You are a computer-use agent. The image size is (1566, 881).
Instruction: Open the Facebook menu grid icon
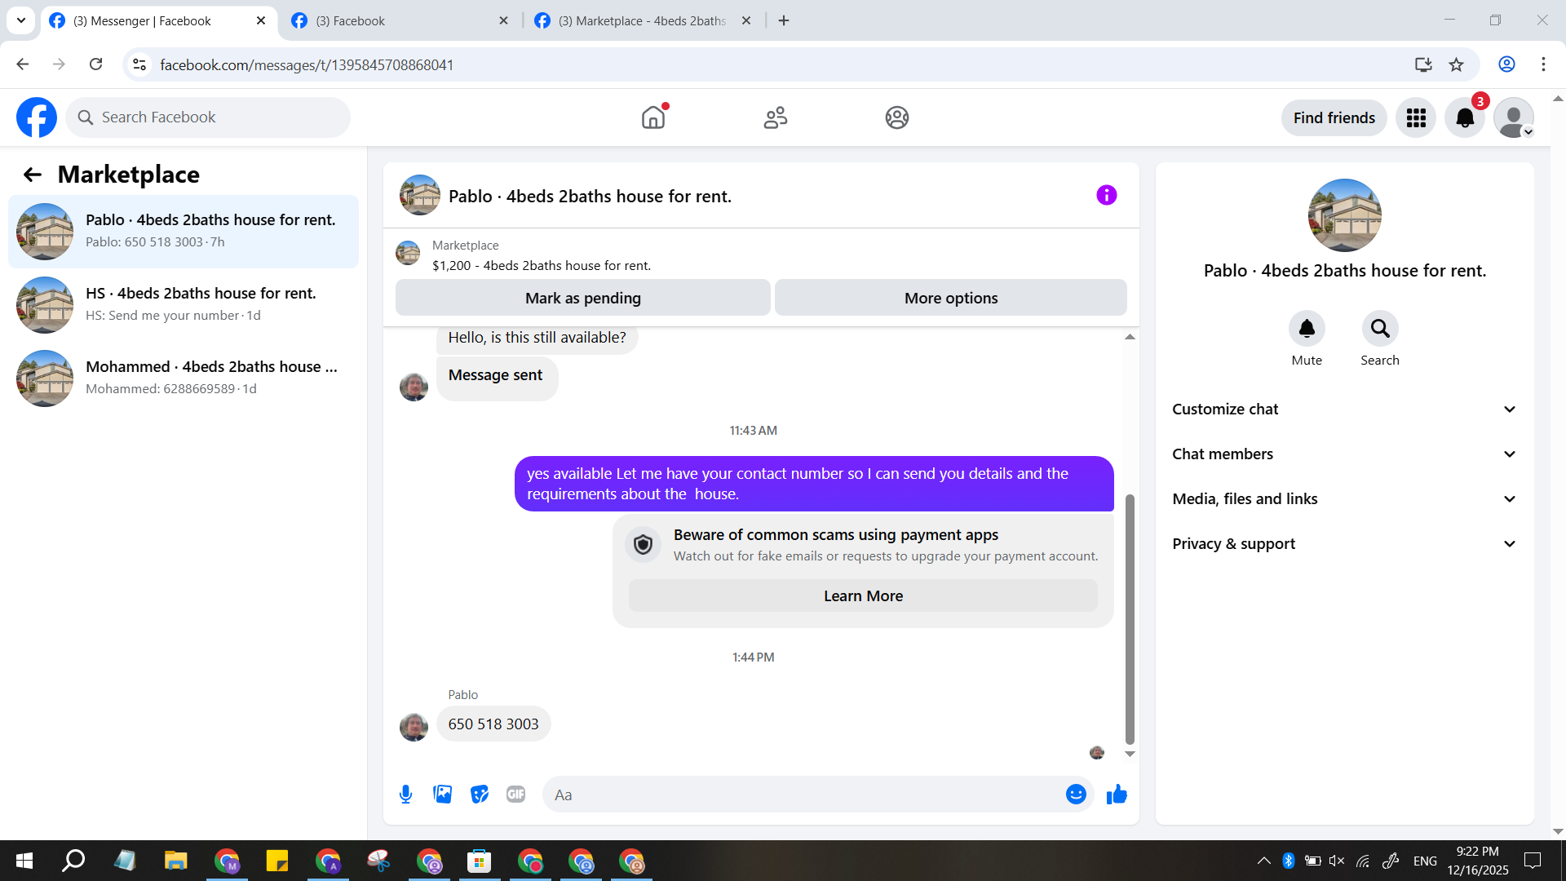tap(1416, 118)
